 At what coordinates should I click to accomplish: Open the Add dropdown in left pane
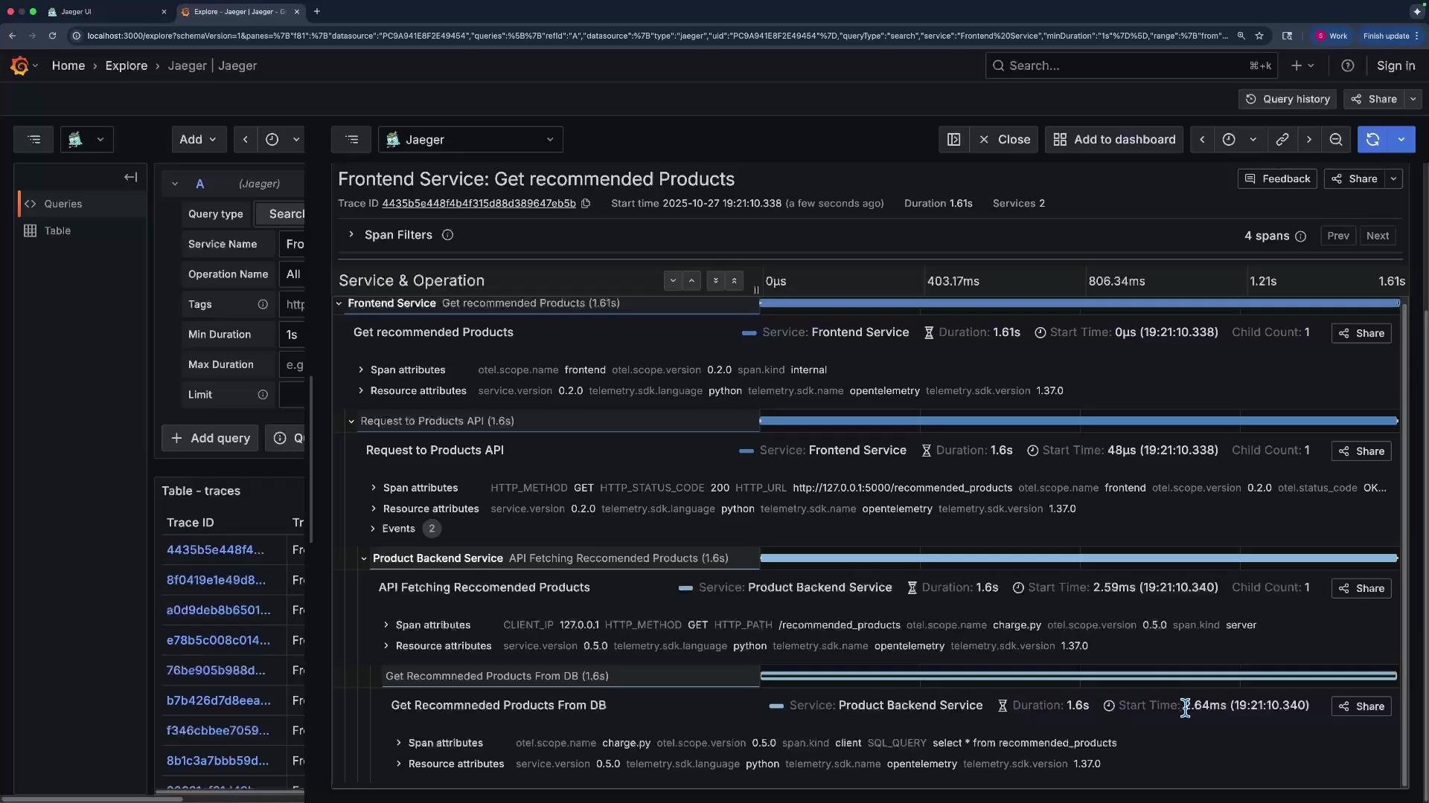click(199, 140)
